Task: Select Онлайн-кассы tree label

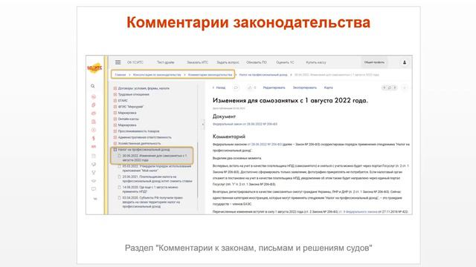Action: [x=129, y=119]
